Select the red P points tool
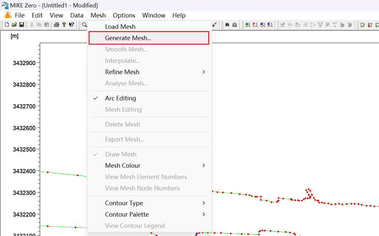Screen dimensions: 379x236 (255, 25)
